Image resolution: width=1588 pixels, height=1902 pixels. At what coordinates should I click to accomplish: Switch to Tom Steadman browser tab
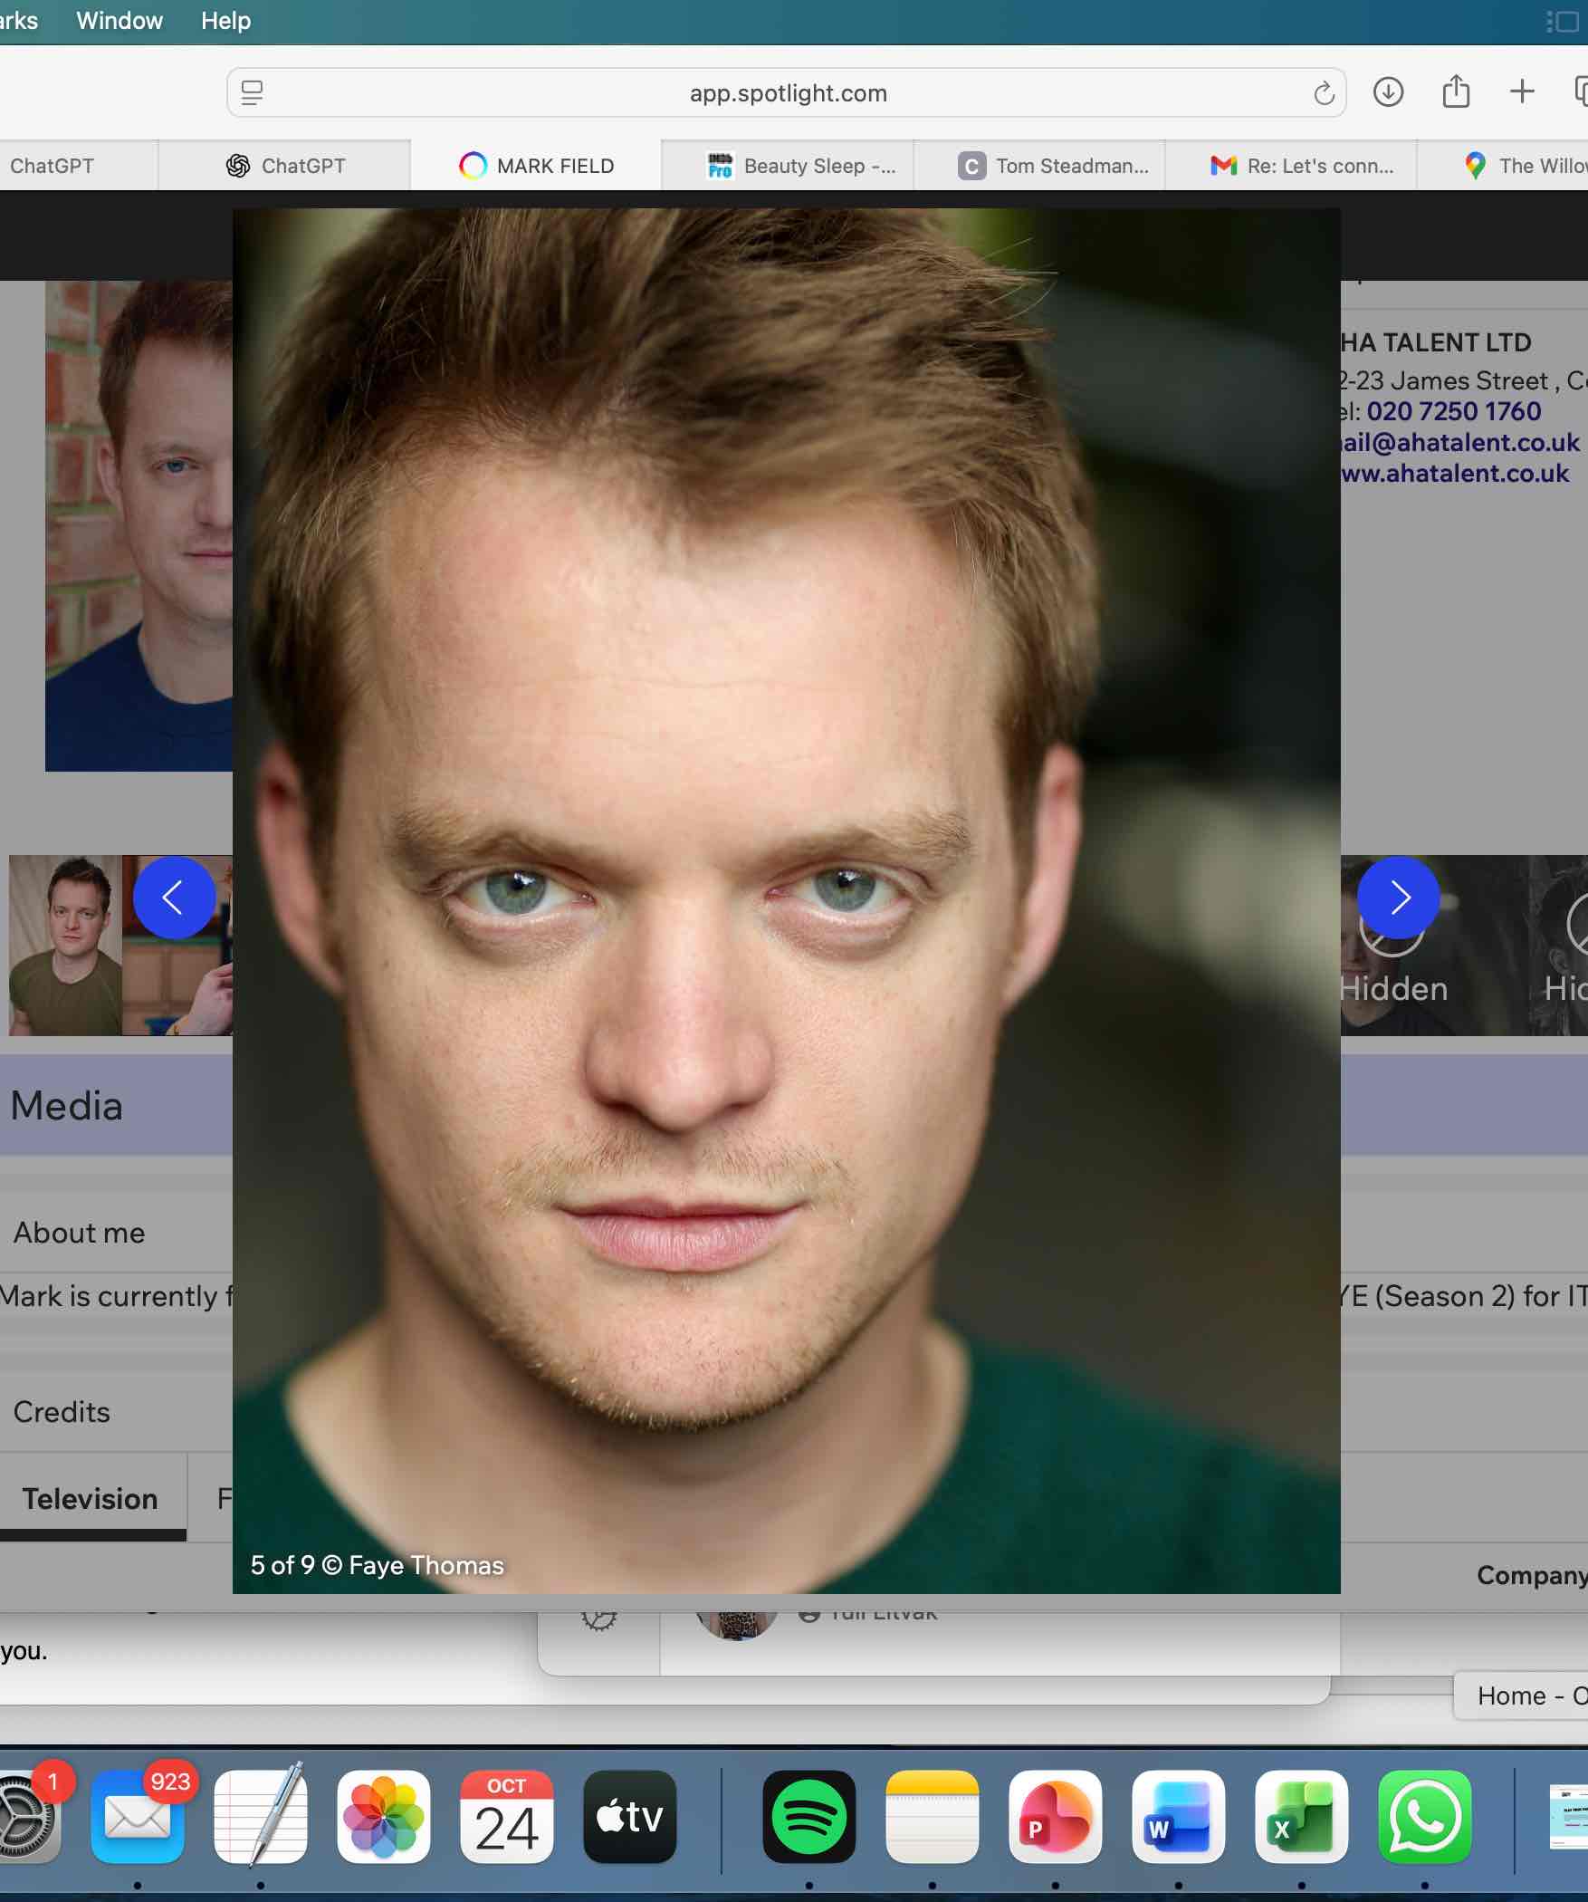[1055, 166]
